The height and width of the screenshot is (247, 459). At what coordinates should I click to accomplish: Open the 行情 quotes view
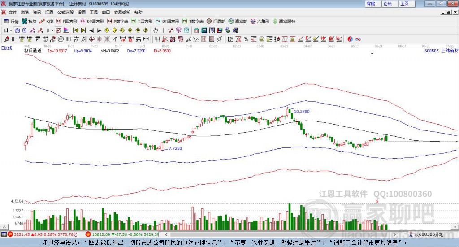click(x=11, y=22)
